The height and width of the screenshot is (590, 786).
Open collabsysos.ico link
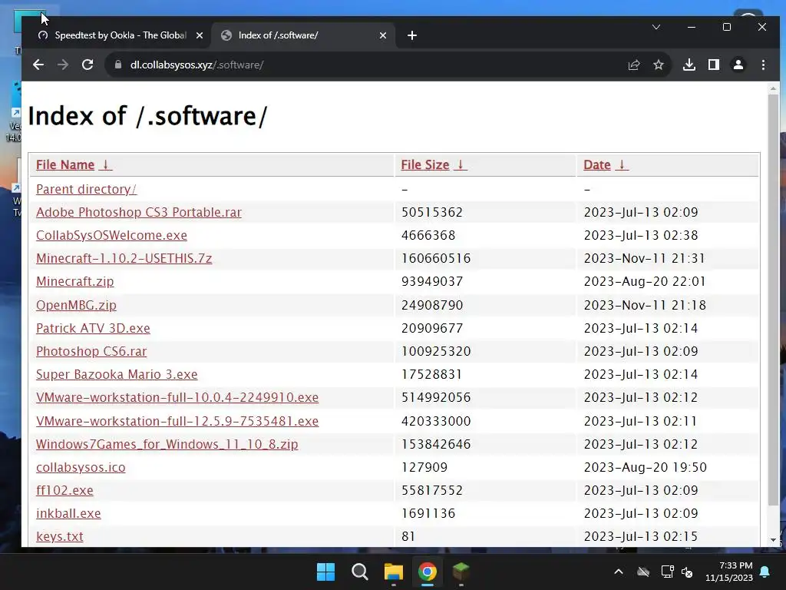[81, 467]
